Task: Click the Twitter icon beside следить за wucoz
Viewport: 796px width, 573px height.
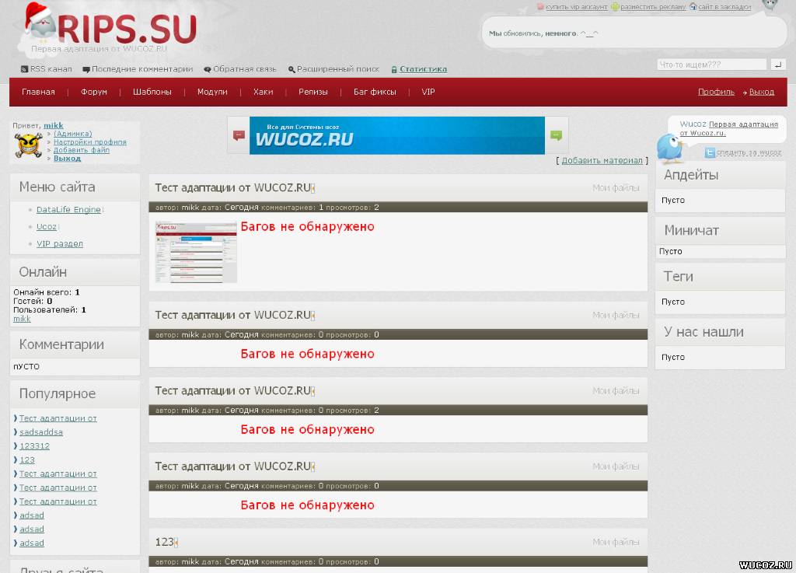Action: pyautogui.click(x=710, y=152)
